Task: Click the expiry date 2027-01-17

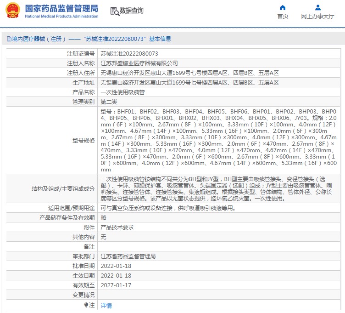Action: [116, 285]
